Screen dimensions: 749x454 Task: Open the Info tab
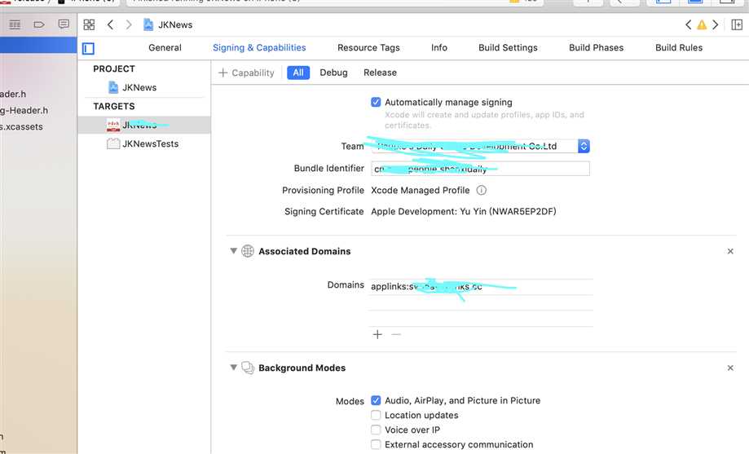(x=439, y=48)
